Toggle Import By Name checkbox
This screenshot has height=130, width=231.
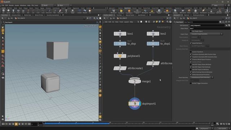(191, 43)
